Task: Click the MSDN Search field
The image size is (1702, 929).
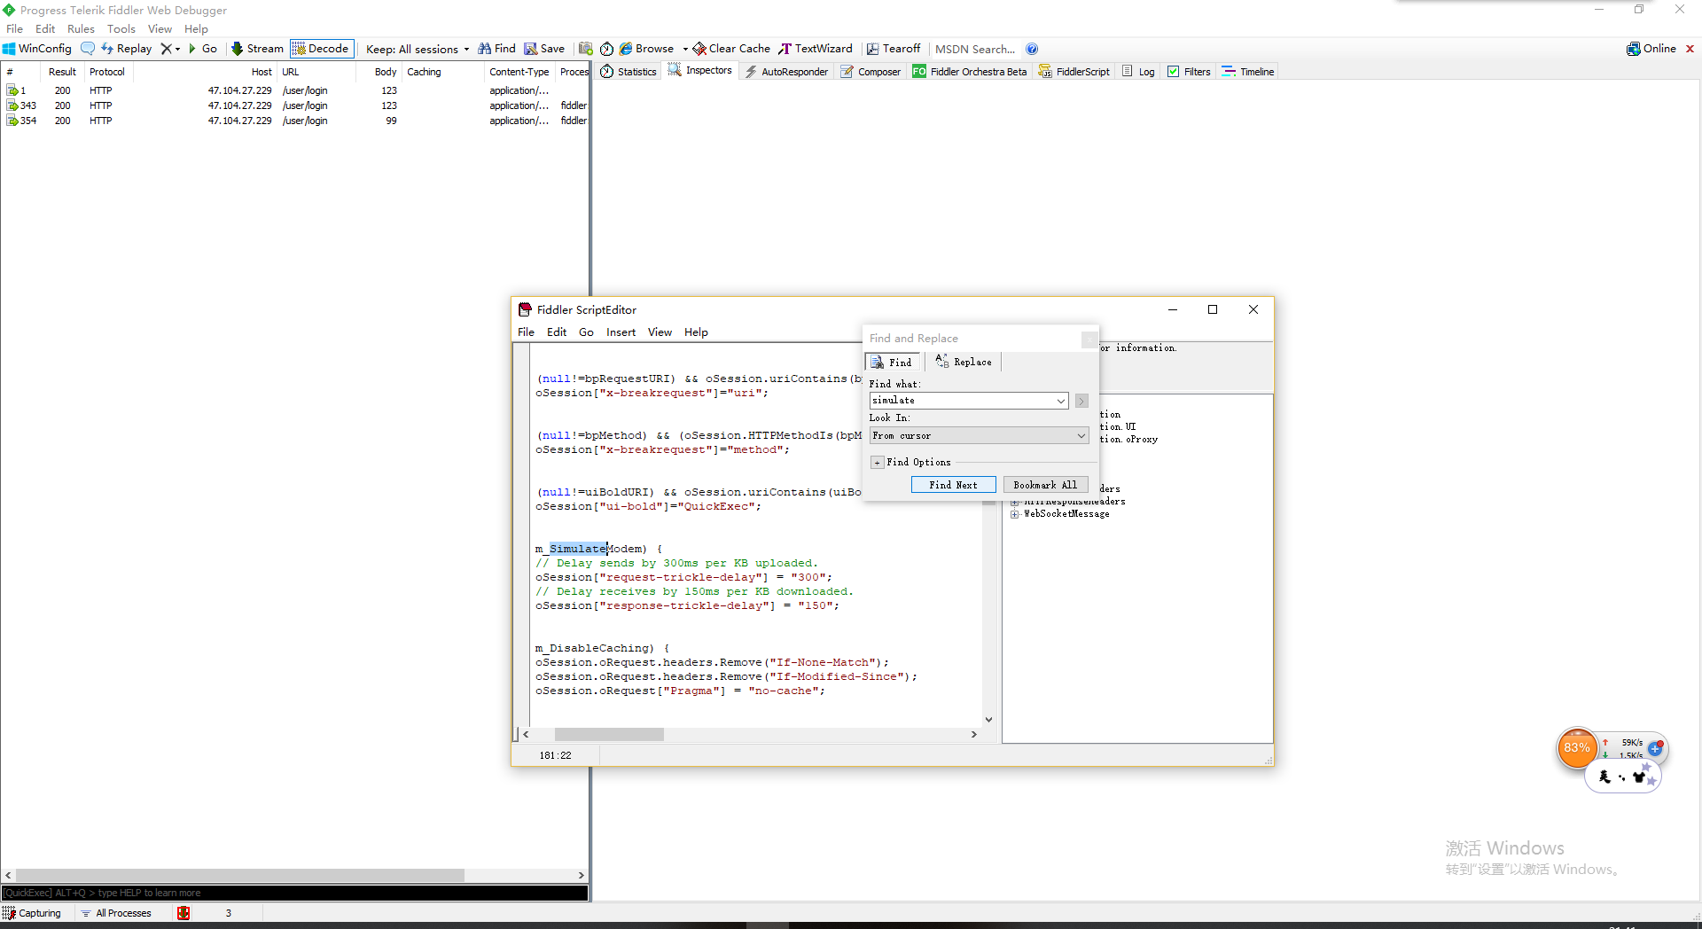Action: [974, 50]
